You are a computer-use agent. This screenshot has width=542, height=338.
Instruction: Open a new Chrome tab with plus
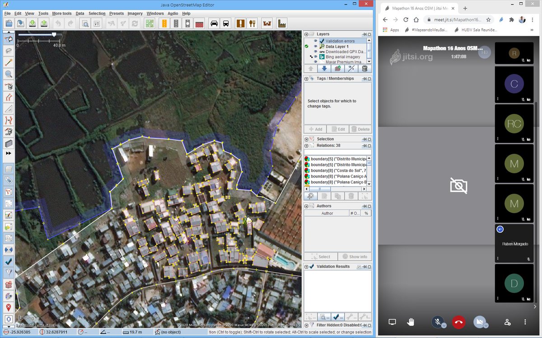pos(465,8)
